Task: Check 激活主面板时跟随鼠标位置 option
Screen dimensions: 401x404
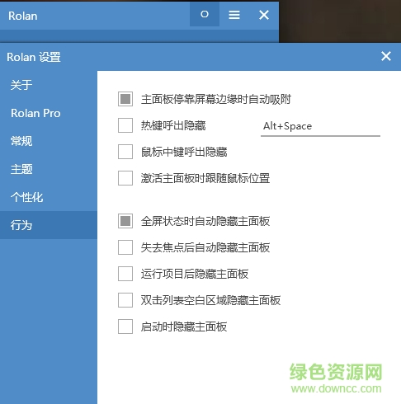Action: point(125,178)
